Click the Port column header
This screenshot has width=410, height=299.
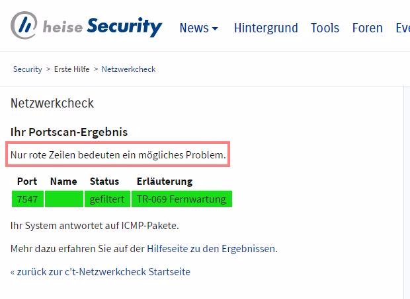pyautogui.click(x=27, y=181)
